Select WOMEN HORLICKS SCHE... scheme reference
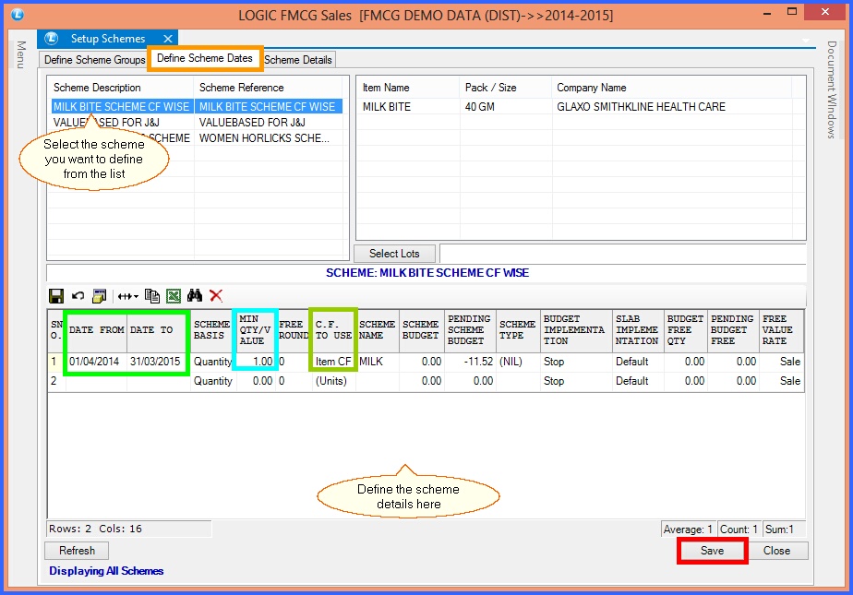The image size is (853, 595). coord(264,138)
